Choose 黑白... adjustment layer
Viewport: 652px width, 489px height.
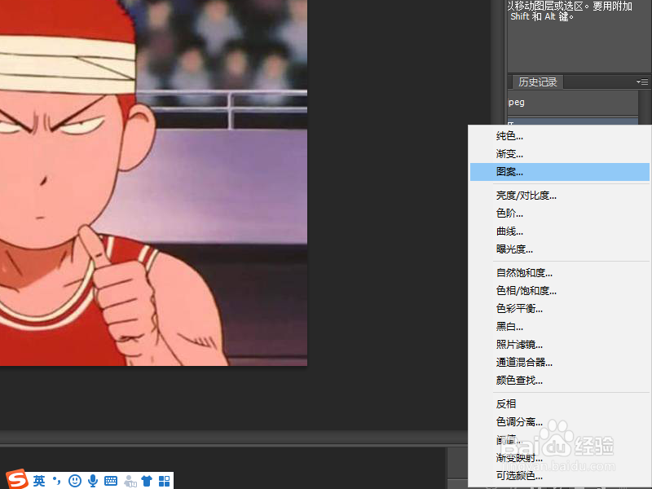560,327
